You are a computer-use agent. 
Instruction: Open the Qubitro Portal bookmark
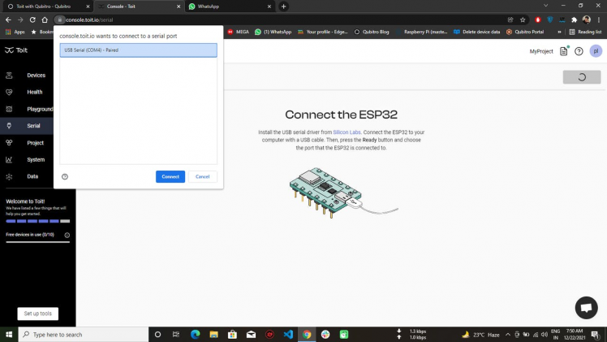pos(525,32)
